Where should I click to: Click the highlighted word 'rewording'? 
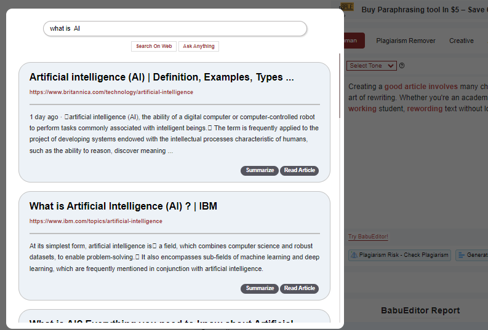point(425,108)
